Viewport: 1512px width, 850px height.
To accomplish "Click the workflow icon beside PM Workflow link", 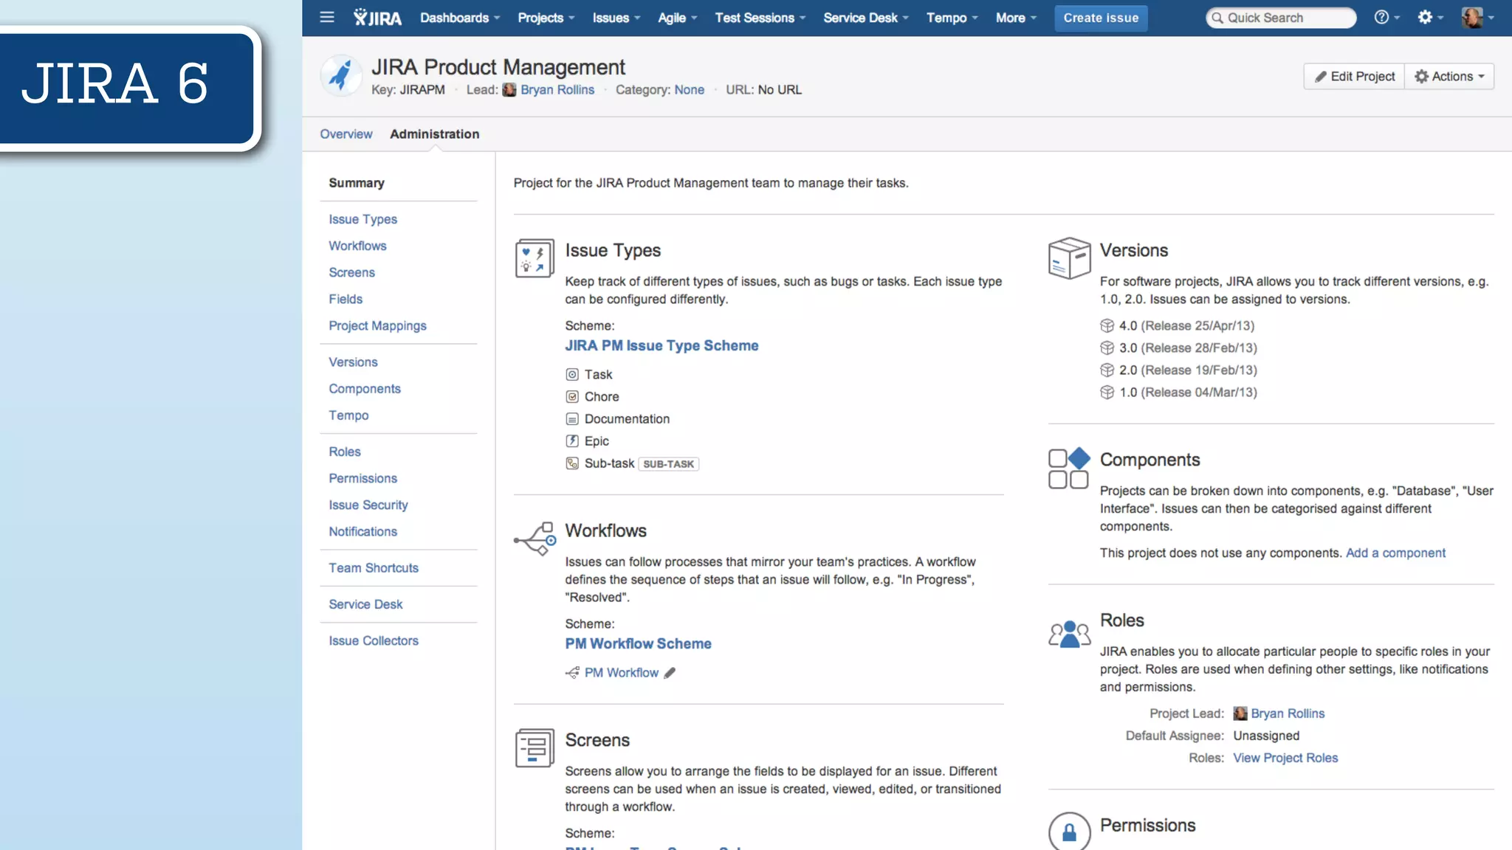I will (572, 673).
